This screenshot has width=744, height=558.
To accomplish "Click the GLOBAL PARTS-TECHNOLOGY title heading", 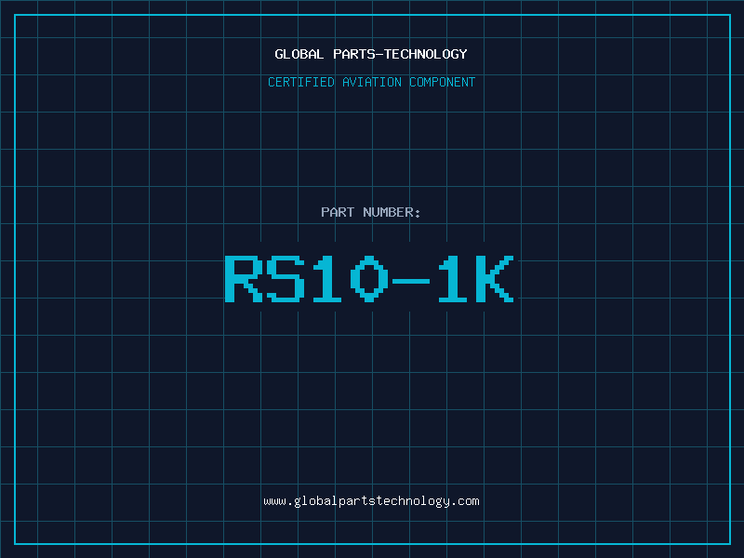I will click(371, 54).
